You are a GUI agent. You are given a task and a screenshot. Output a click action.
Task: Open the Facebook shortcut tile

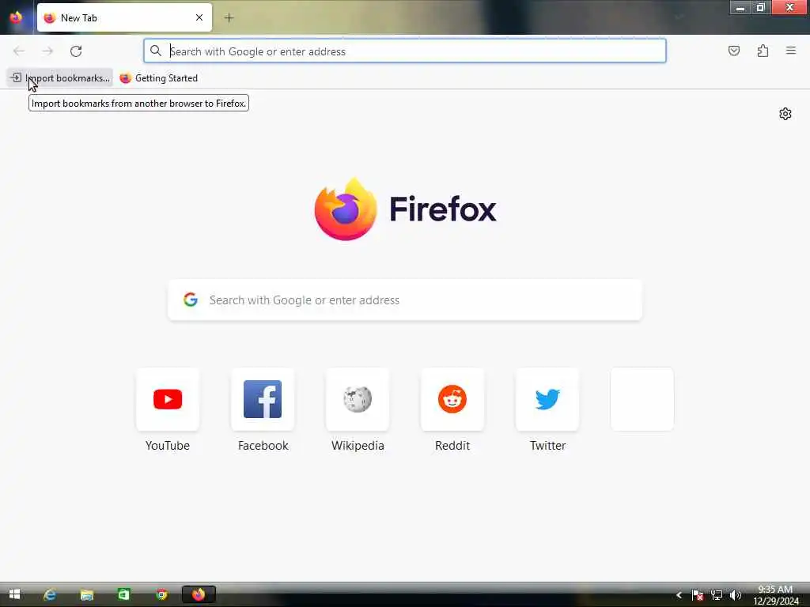pyautogui.click(x=263, y=399)
